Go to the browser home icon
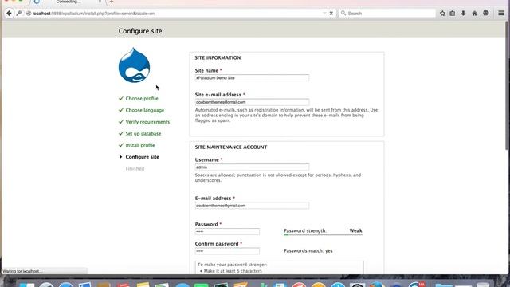 click(x=475, y=14)
